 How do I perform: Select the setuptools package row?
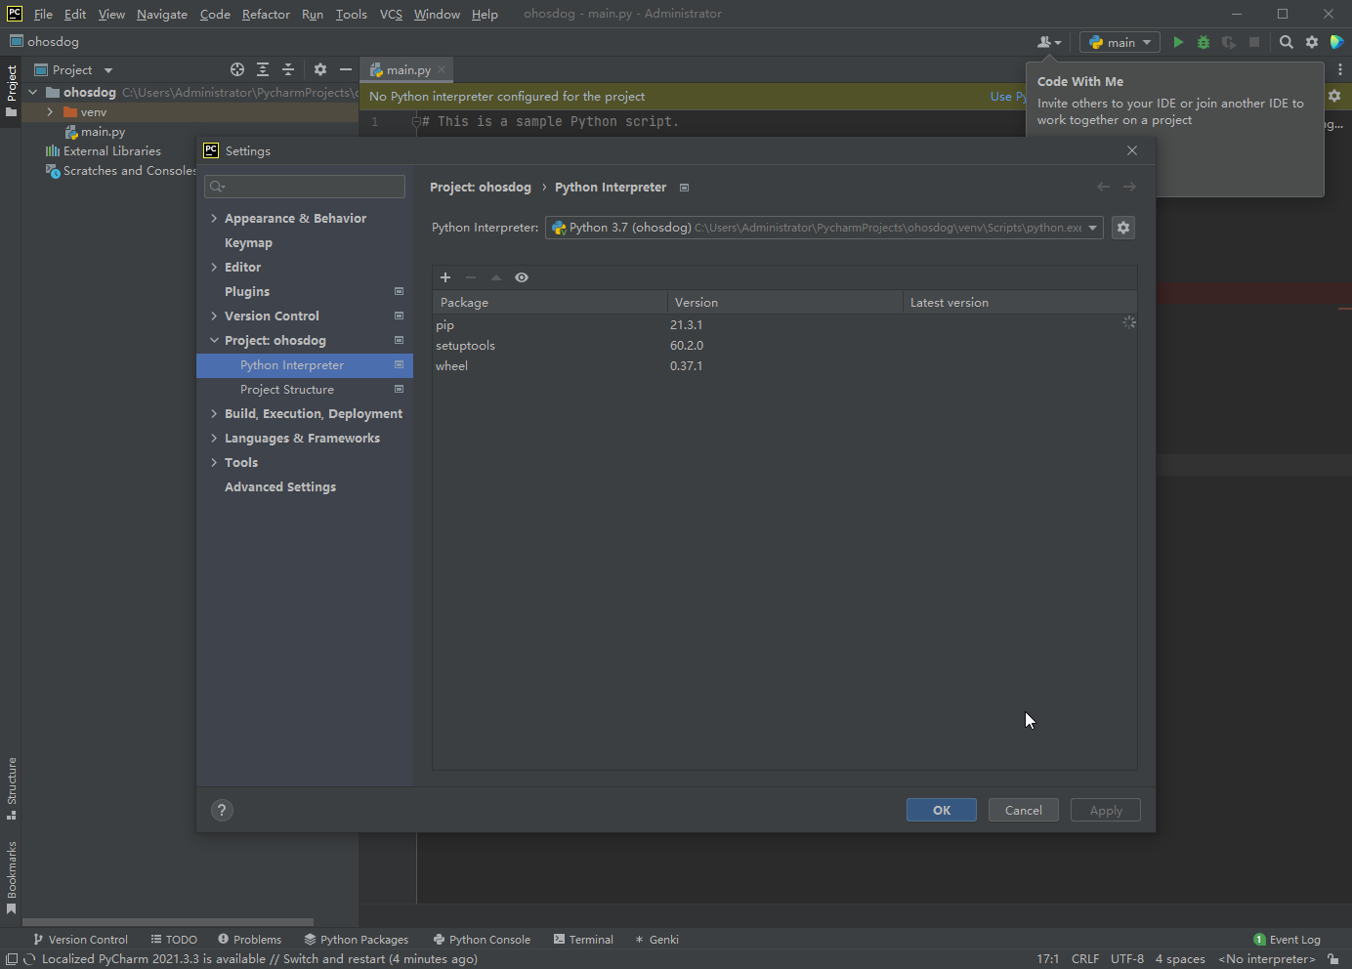coord(784,346)
